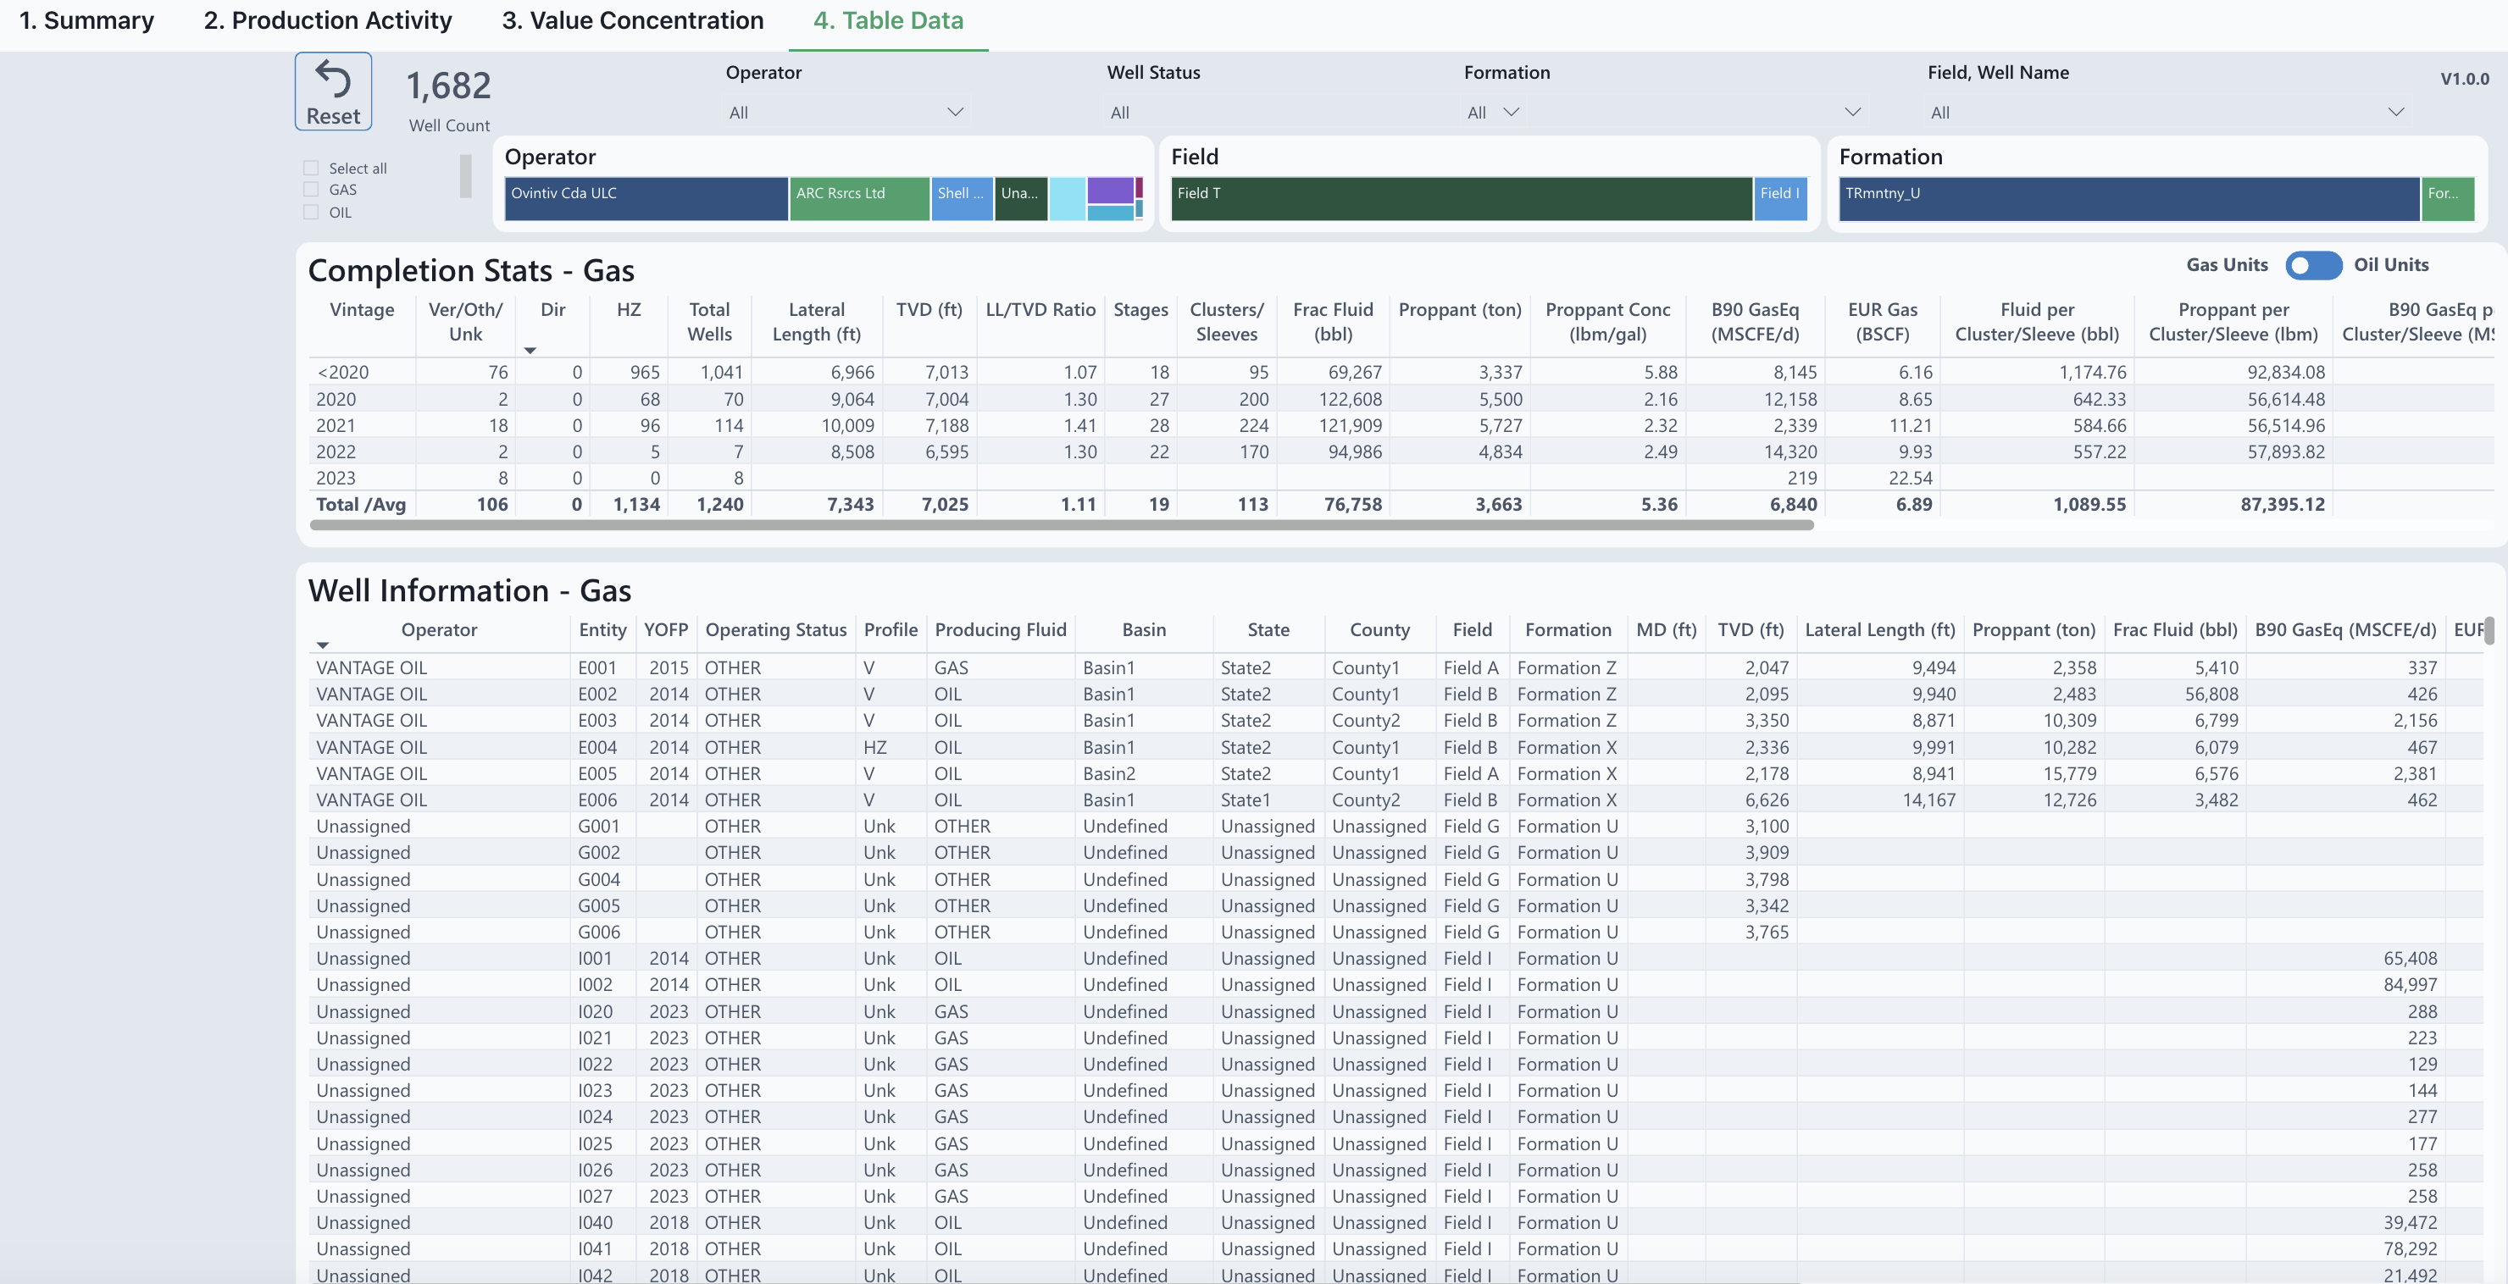Click Completion Stats - Gas title
Screen dimensions: 2508x1284
(x=471, y=271)
